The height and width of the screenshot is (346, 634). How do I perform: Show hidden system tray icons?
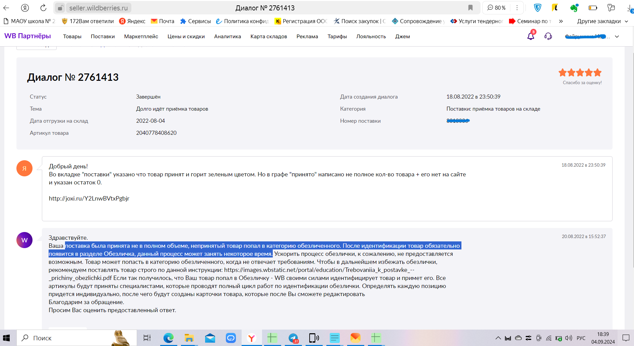pyautogui.click(x=498, y=338)
